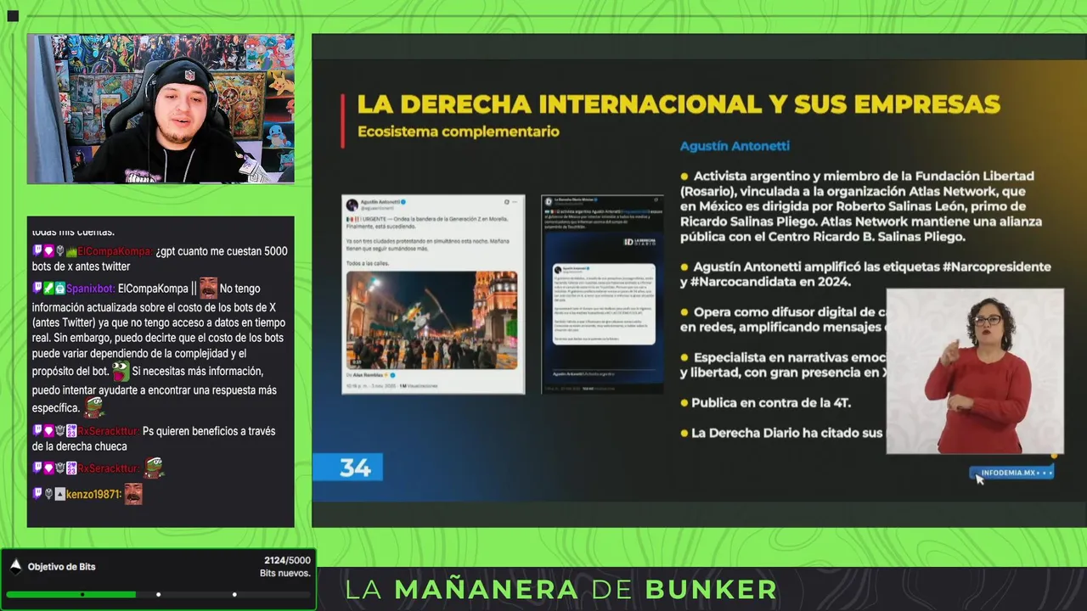Click the slide number 34 box

point(347,468)
